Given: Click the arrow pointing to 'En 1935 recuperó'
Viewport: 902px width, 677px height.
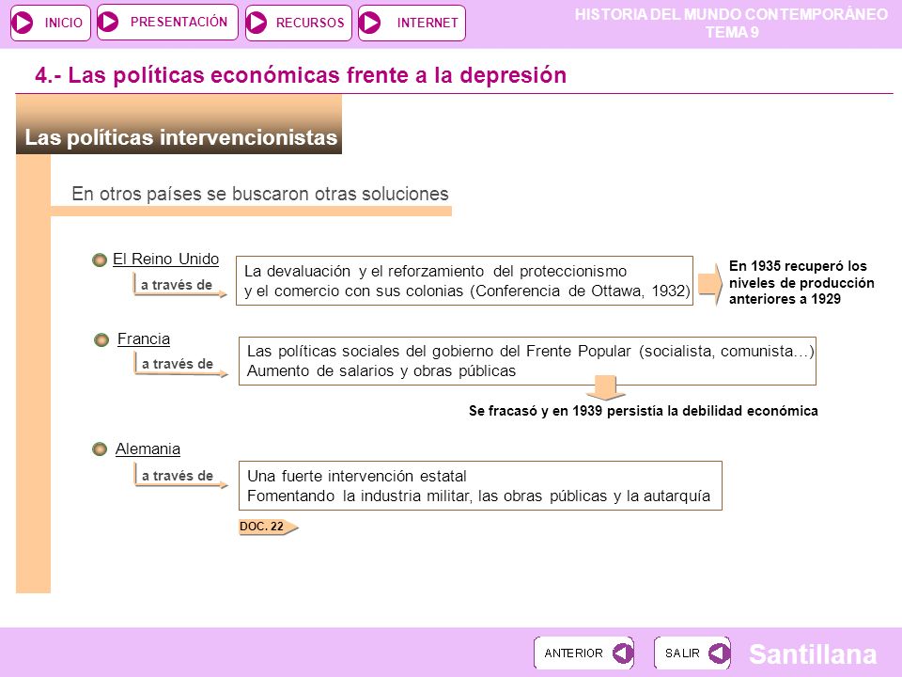Looking at the screenshot, I should pyautogui.click(x=710, y=284).
